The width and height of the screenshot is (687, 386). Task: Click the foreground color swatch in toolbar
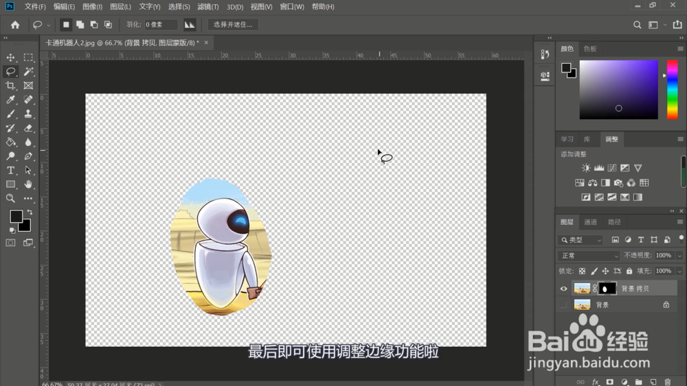(15, 215)
